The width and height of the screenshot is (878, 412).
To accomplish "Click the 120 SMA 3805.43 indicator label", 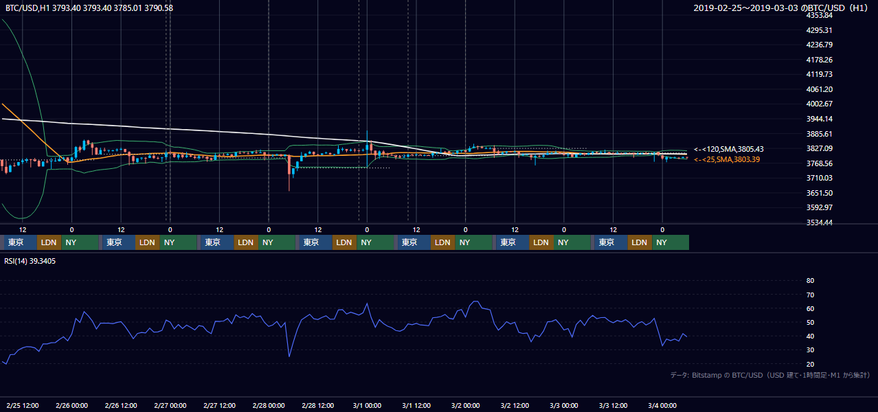I will coord(728,149).
